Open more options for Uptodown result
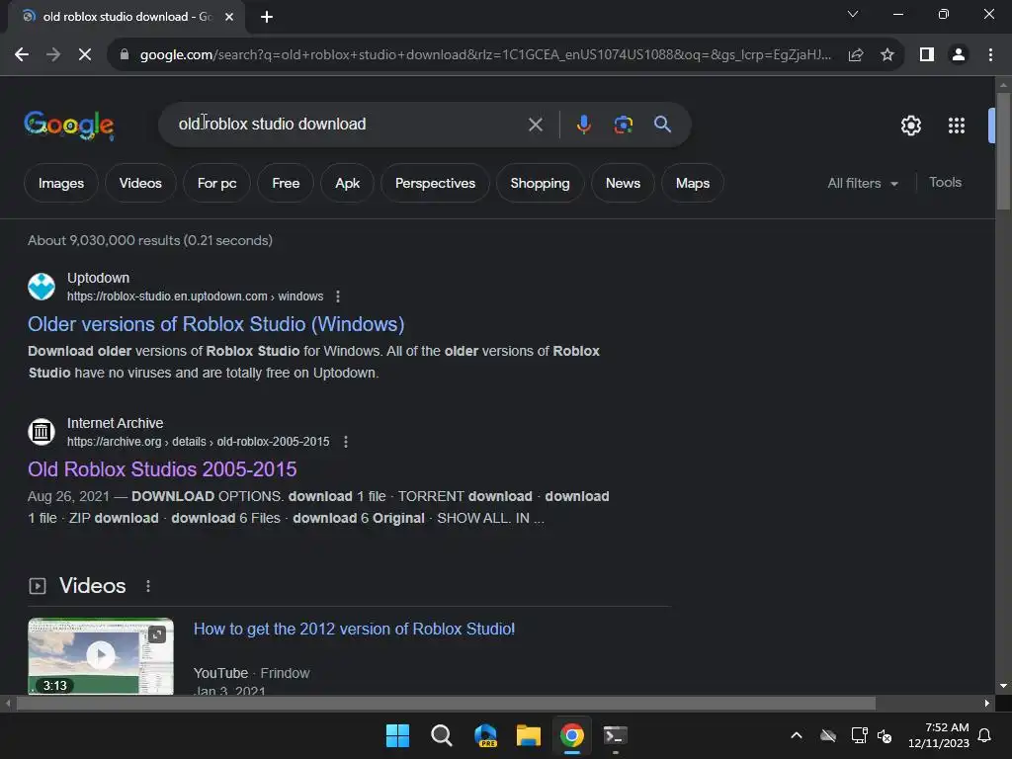This screenshot has width=1012, height=759. pyautogui.click(x=338, y=296)
